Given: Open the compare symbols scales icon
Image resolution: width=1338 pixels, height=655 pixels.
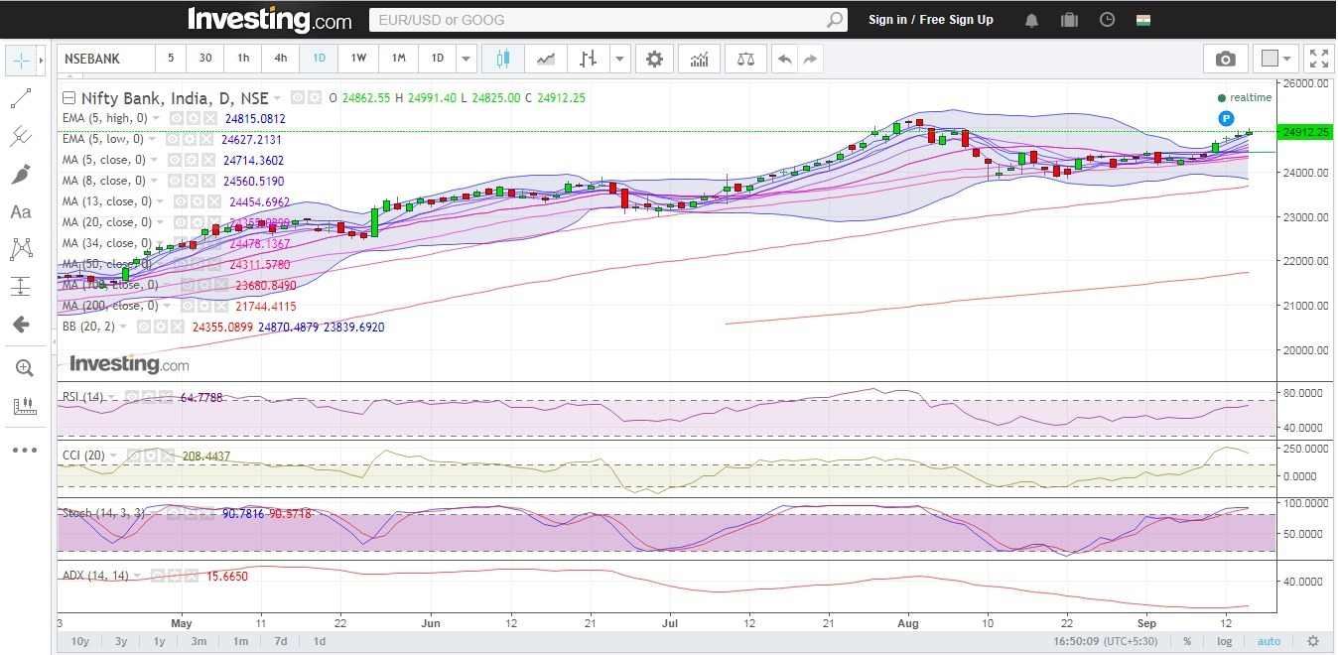Looking at the screenshot, I should pos(745,59).
